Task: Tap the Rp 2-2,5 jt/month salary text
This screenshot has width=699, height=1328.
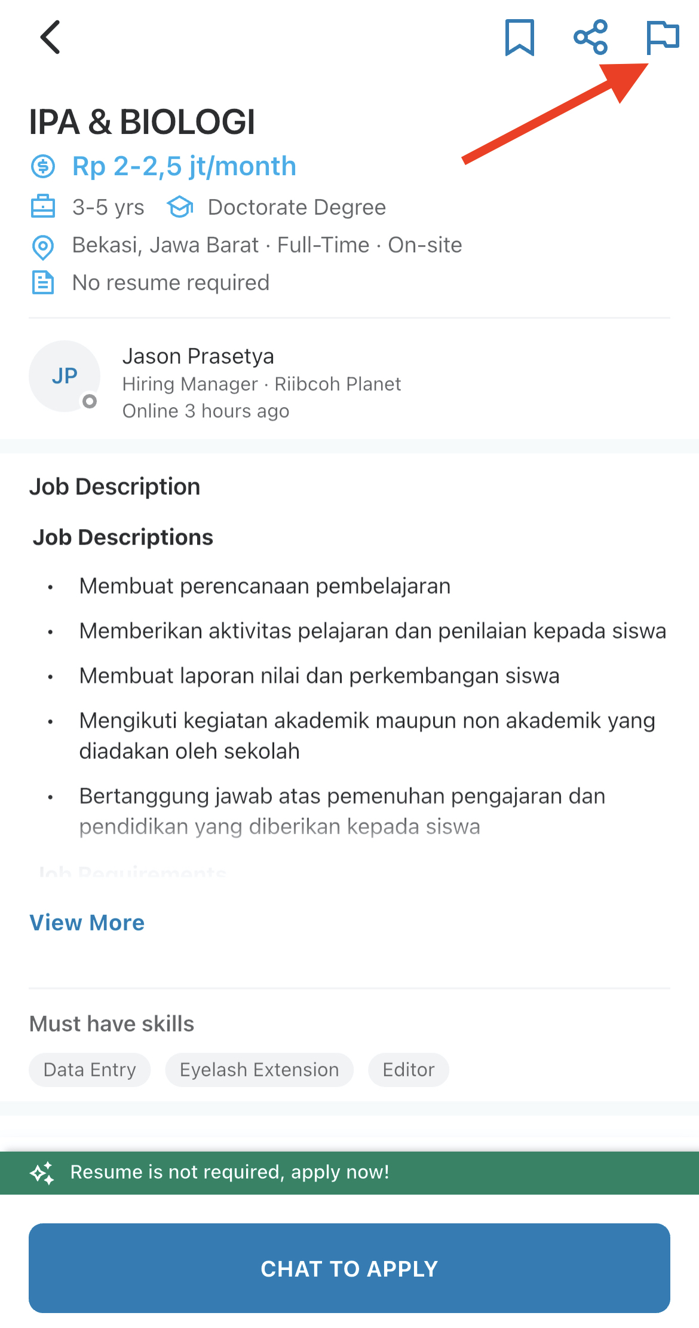Action: [x=184, y=166]
